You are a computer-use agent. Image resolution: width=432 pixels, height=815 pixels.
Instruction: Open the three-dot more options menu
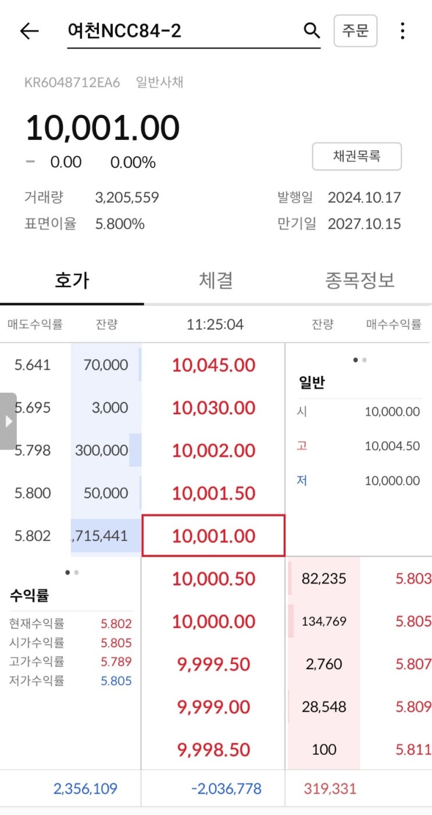click(402, 31)
